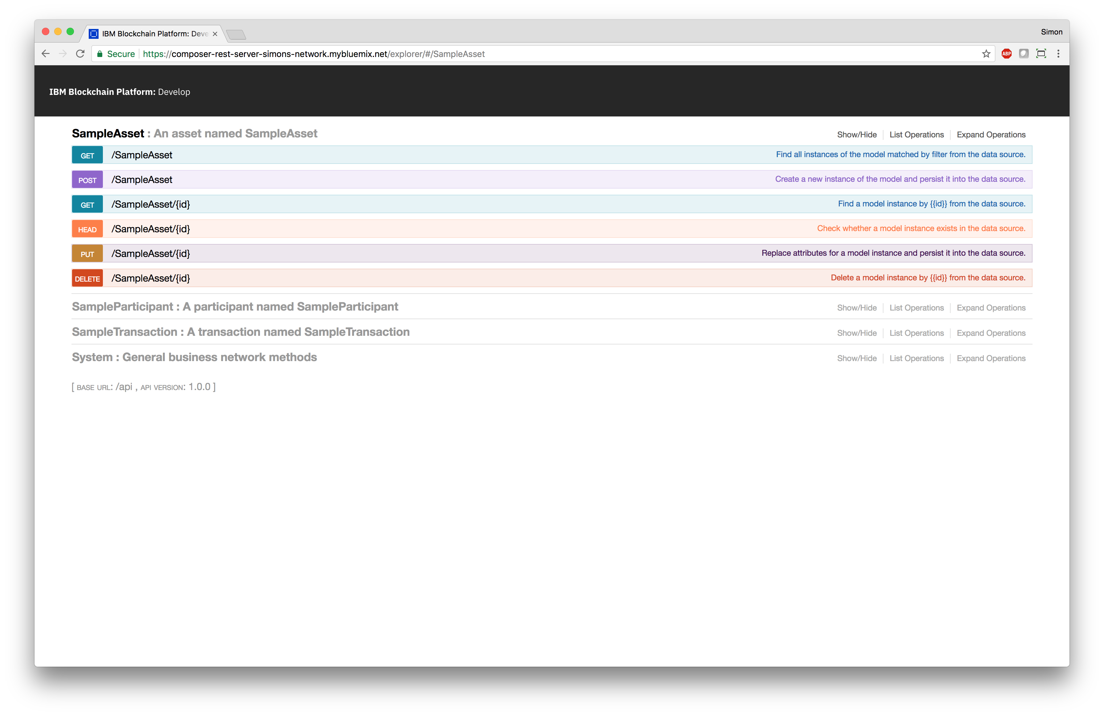Bookmark page using the star icon
The height and width of the screenshot is (716, 1104).
point(986,54)
